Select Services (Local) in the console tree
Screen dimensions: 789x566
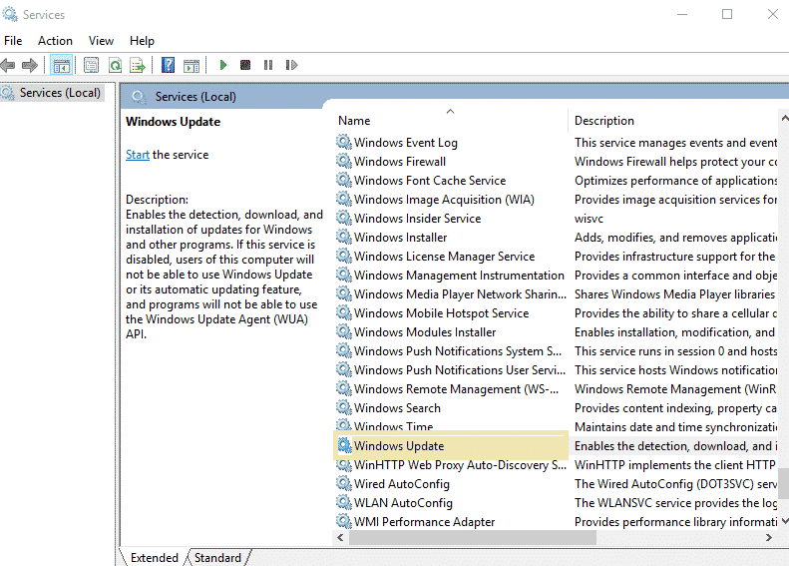[x=60, y=93]
